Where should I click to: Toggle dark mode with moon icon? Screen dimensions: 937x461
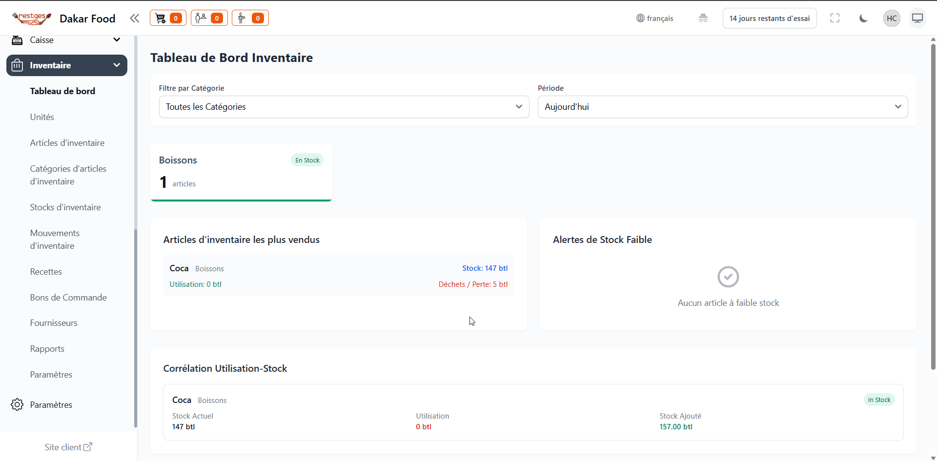click(x=863, y=18)
